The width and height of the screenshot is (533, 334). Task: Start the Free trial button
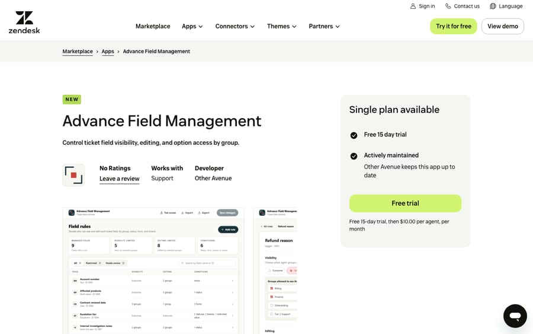coord(405,203)
